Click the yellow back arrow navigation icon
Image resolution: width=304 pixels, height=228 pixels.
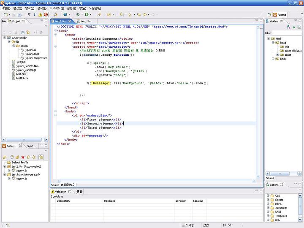145,14
